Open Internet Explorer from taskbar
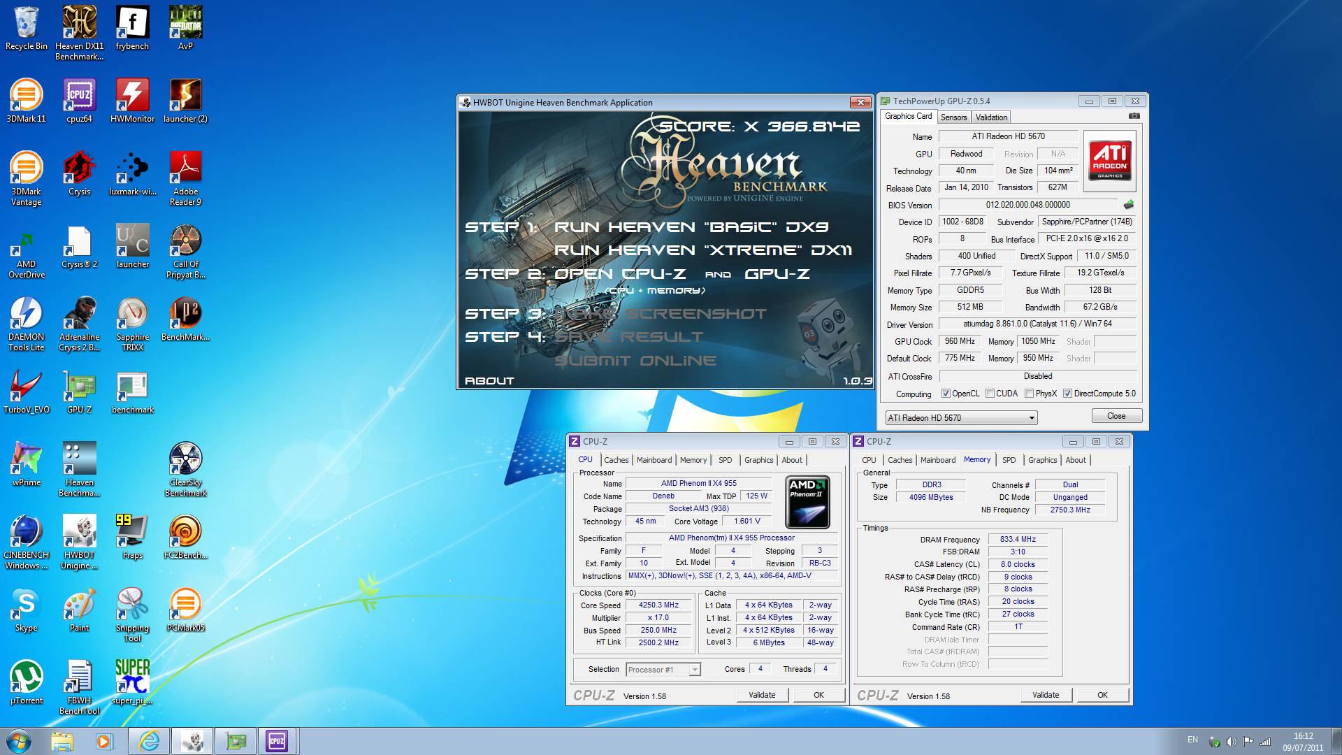 click(149, 741)
